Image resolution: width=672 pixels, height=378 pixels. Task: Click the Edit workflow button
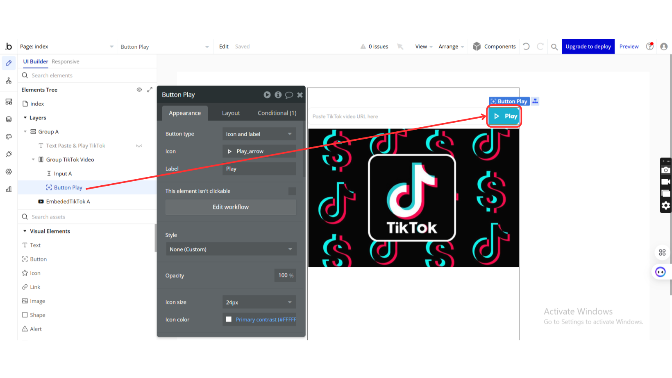[x=231, y=207]
